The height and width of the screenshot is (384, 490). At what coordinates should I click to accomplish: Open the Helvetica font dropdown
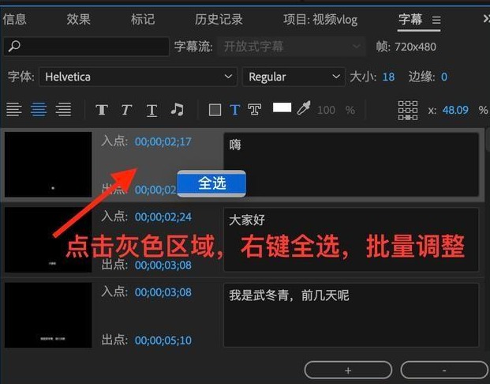(138, 77)
